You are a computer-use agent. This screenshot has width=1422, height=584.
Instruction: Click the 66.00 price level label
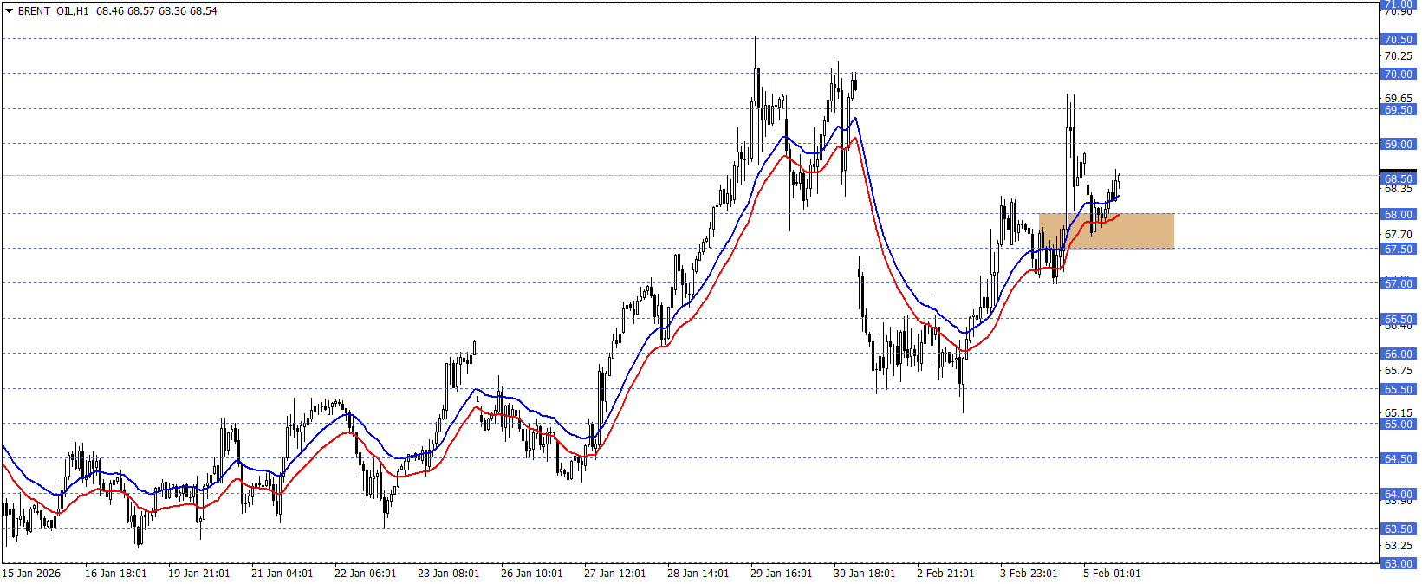pos(1398,354)
